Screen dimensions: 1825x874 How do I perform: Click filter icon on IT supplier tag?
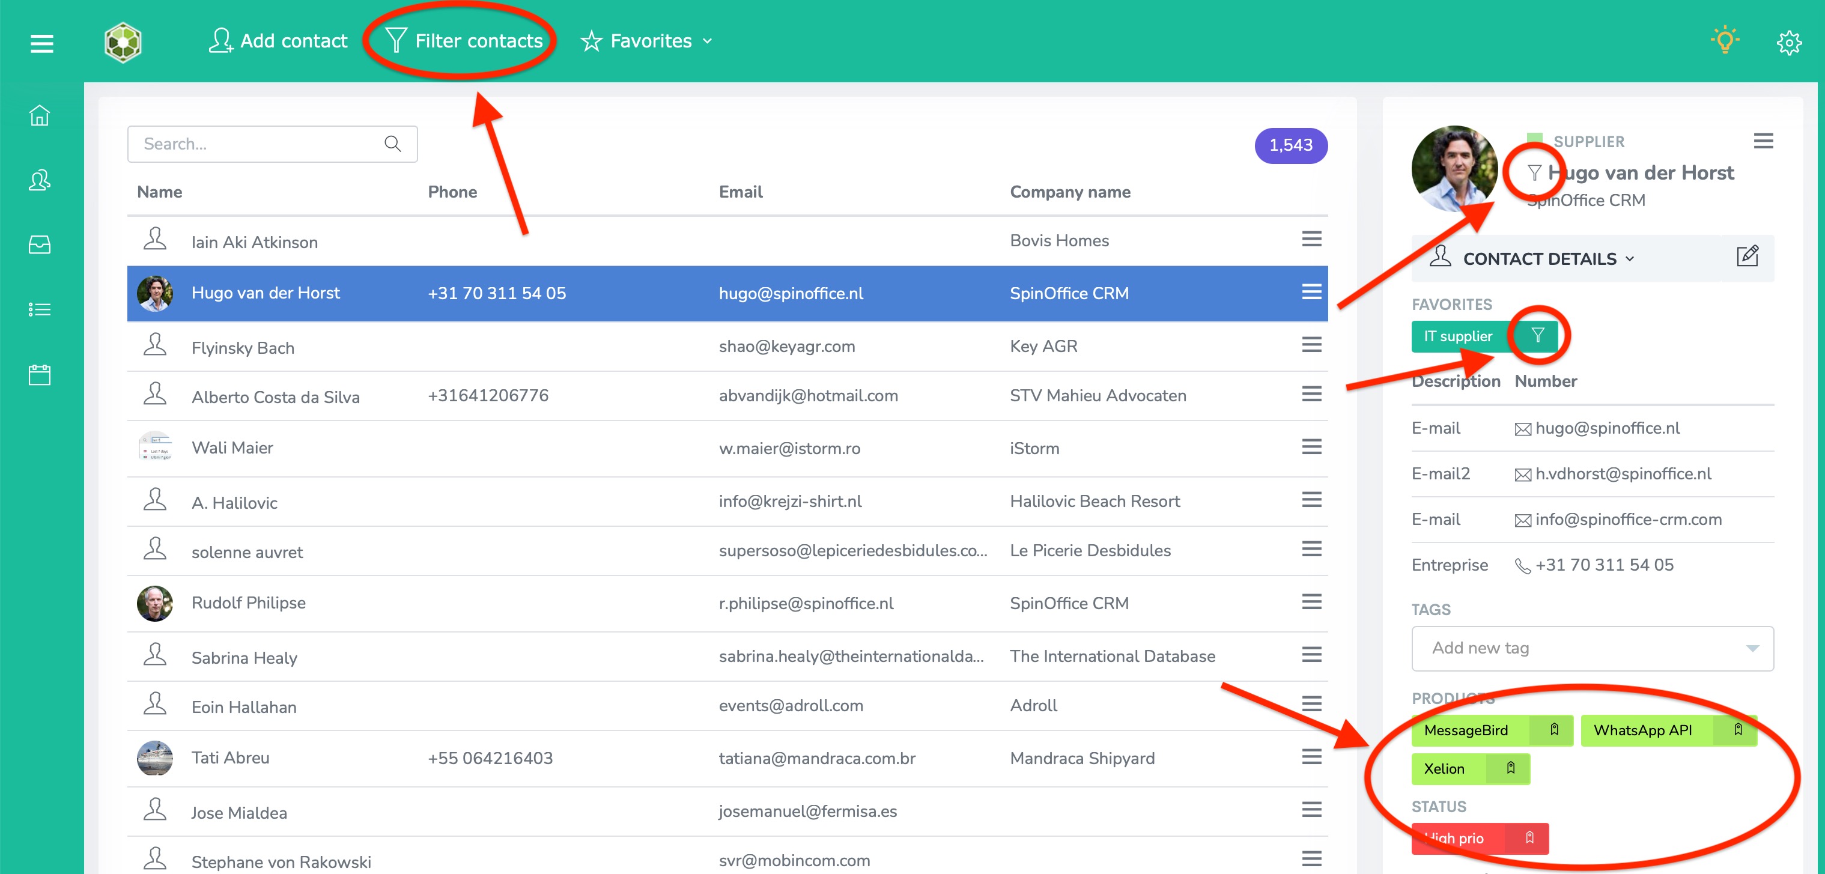(x=1537, y=335)
